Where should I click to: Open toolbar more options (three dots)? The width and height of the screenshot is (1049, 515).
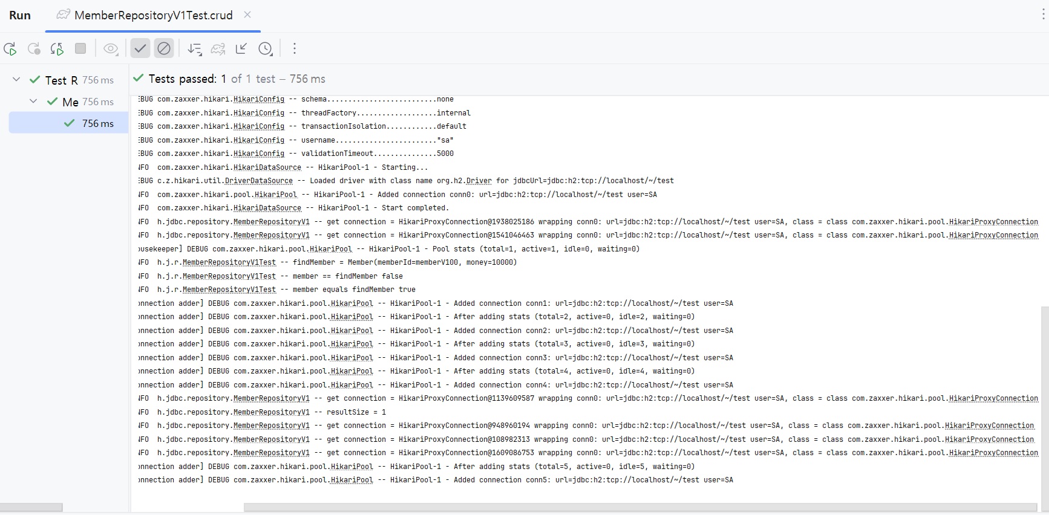point(295,49)
